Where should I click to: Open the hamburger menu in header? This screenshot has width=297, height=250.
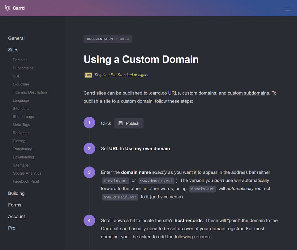pyautogui.click(x=287, y=8)
